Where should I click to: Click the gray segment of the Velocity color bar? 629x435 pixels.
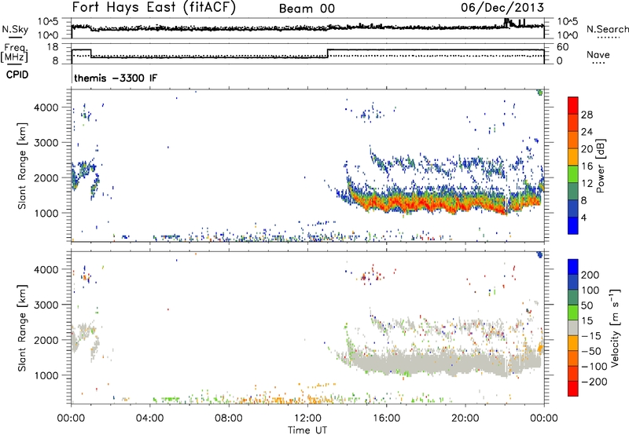click(573, 327)
